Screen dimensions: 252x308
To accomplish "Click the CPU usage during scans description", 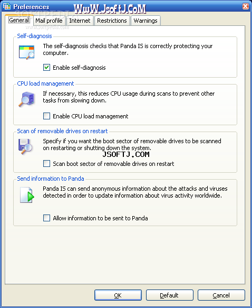I will (x=129, y=97).
